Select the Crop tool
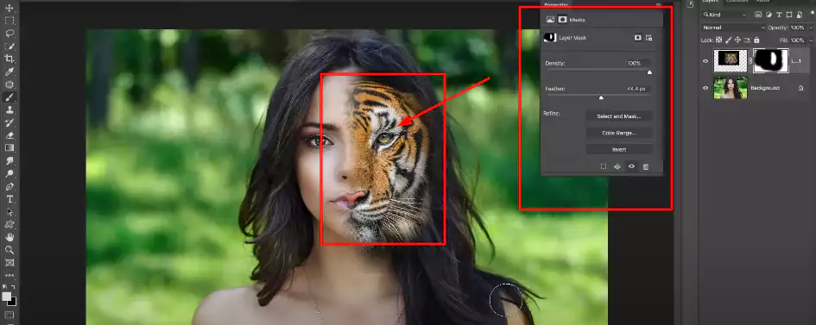This screenshot has height=325, width=816. (x=9, y=59)
